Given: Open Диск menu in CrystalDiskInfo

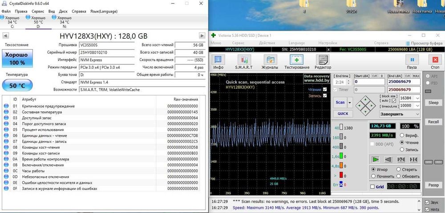Looking at the screenshot, I should 63,11.
